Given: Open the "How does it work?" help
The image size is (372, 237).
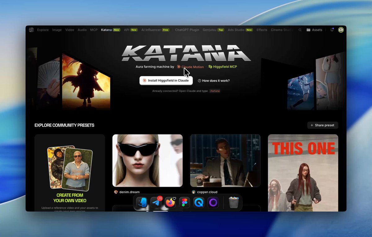Looking at the screenshot, I should [214, 81].
